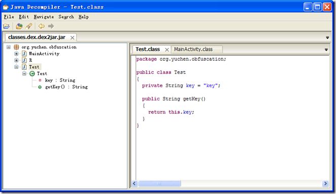Viewport: 336px width, 194px height.
Task: Close the Java Decompiler window
Action: tap(327, 7)
